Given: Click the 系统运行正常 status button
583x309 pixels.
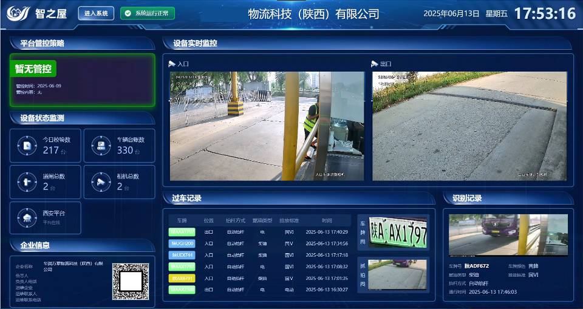Looking at the screenshot, I should pyautogui.click(x=147, y=13).
